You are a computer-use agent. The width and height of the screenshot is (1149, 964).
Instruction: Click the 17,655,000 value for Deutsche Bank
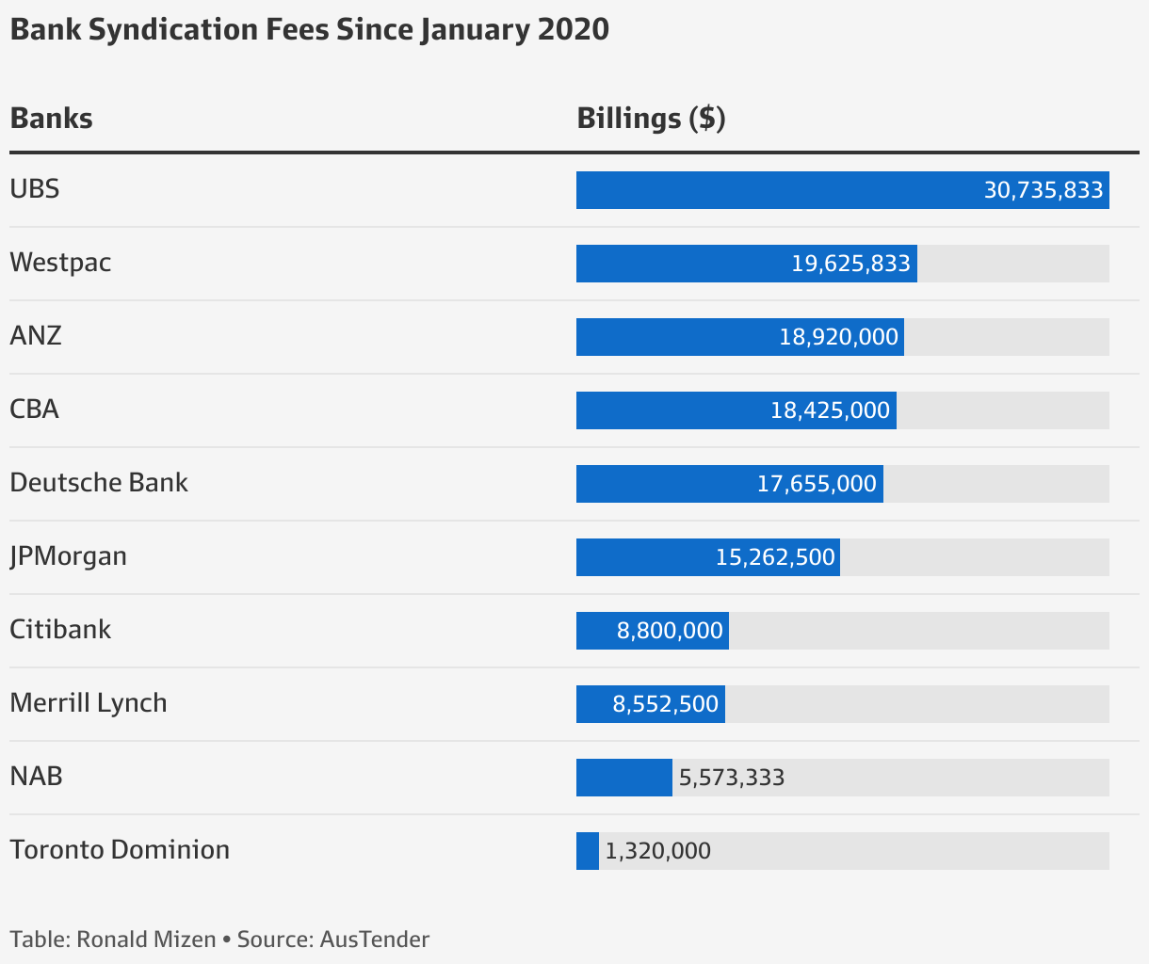click(817, 484)
